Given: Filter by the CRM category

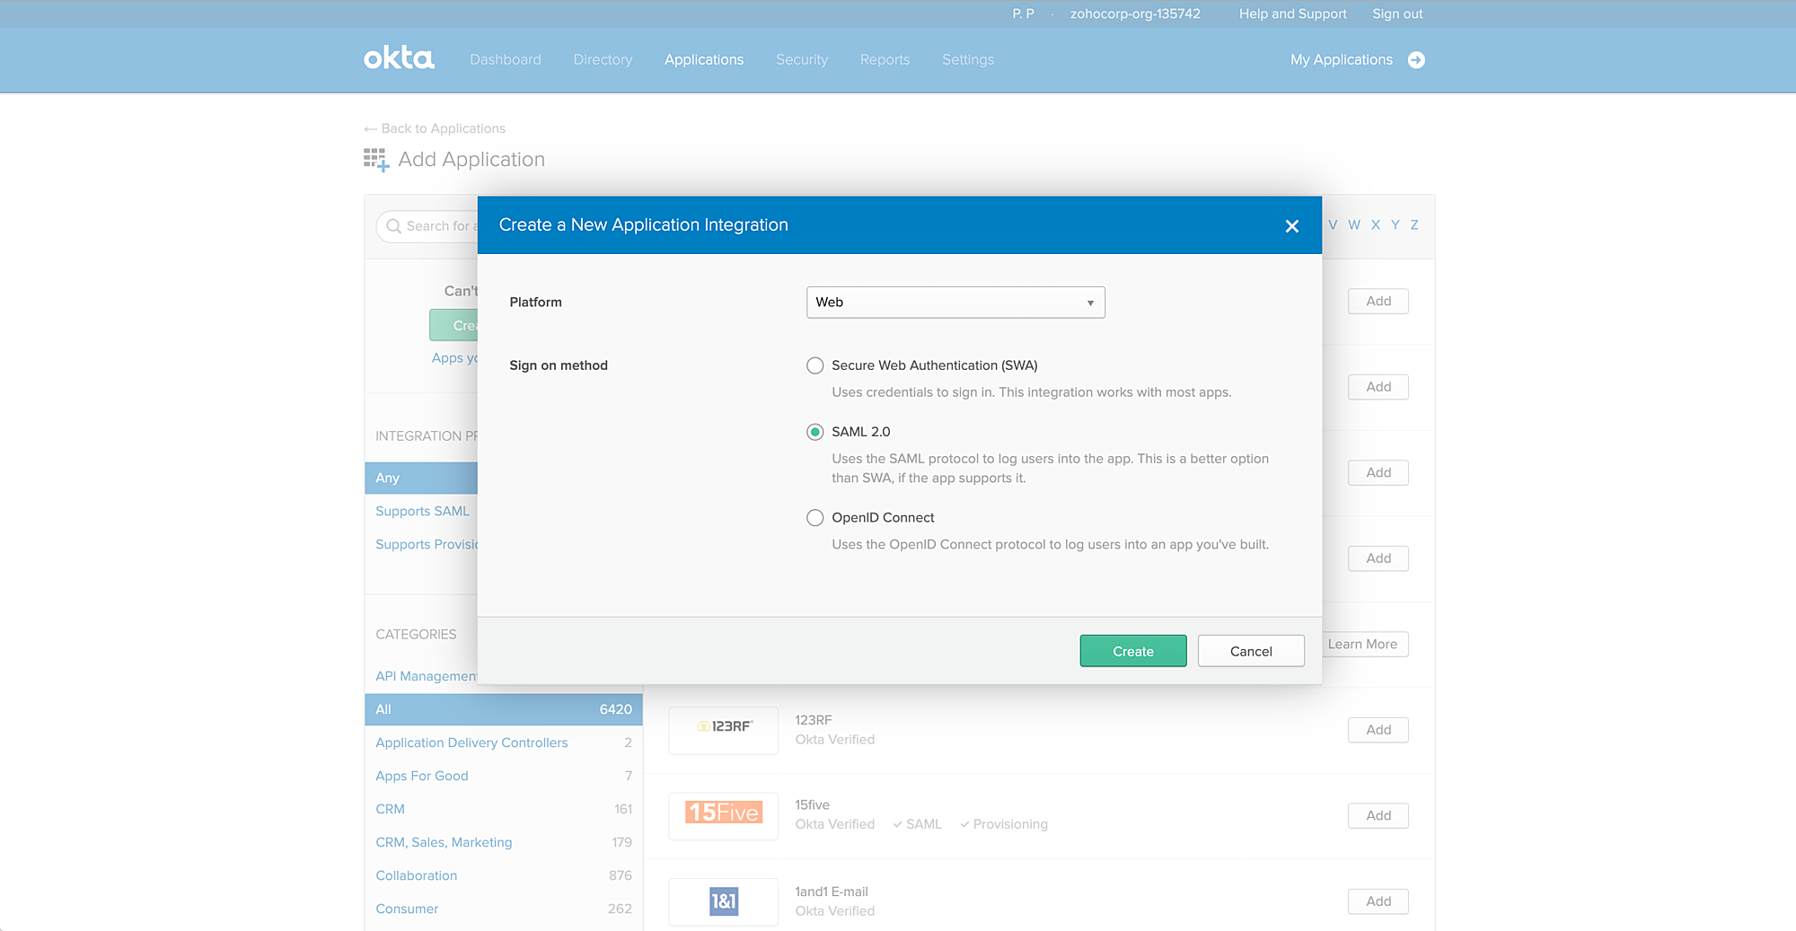Looking at the screenshot, I should pyautogui.click(x=390, y=809).
